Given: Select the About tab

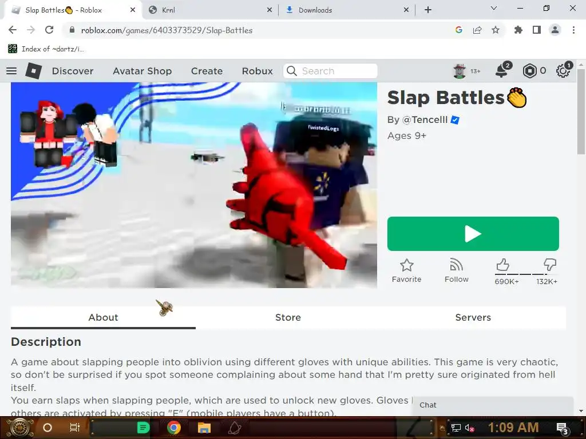Looking at the screenshot, I should (x=103, y=317).
